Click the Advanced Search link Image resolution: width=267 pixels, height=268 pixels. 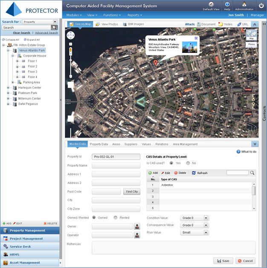(x=46, y=33)
